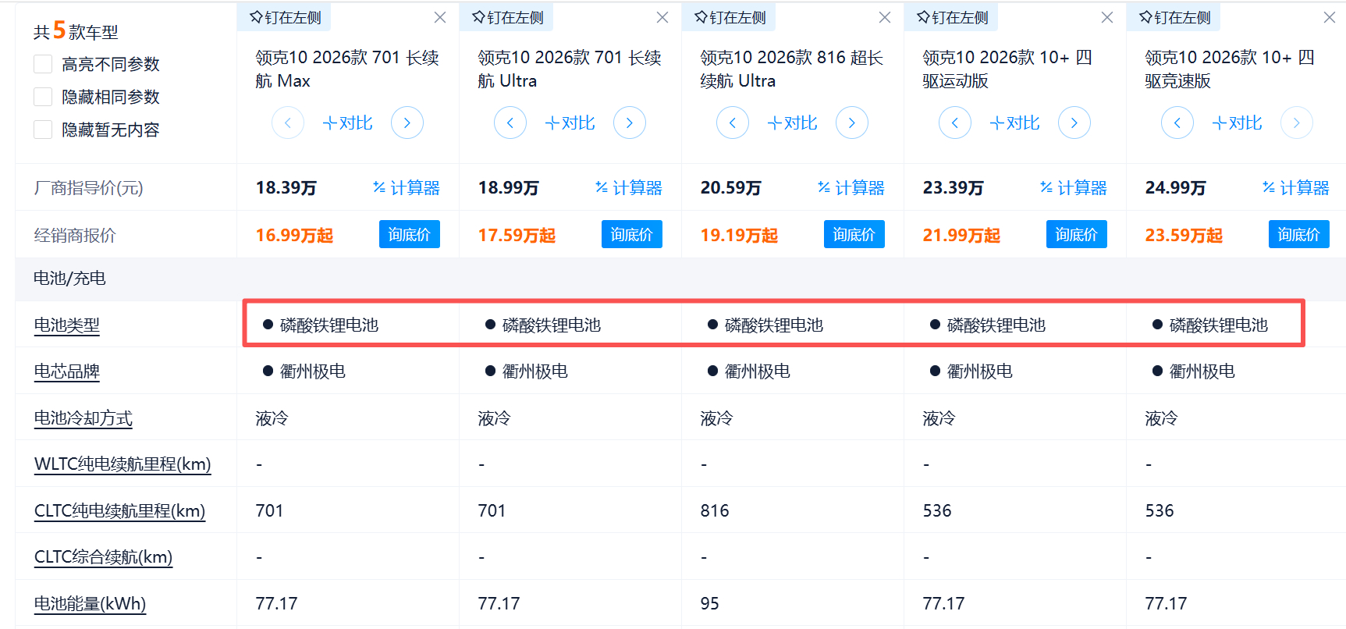Pin the 10+ 四驱竞速版 column to left

pyautogui.click(x=1174, y=17)
